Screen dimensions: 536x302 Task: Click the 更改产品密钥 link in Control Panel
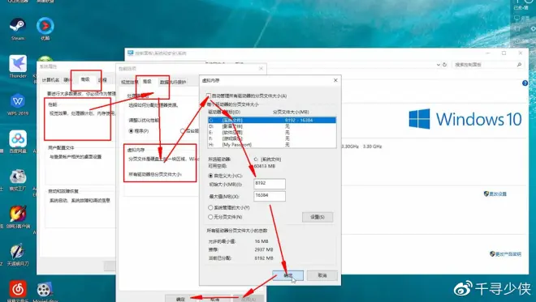[508, 254]
